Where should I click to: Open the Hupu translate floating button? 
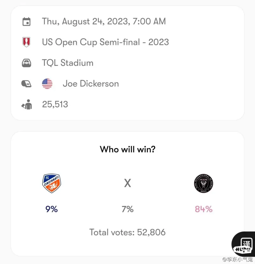(x=244, y=244)
